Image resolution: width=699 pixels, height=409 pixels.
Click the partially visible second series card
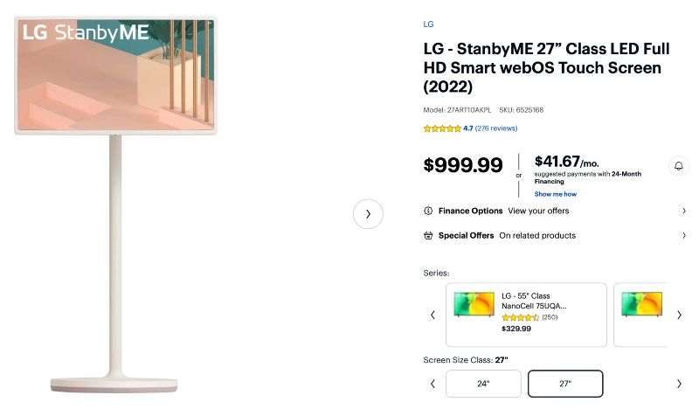coord(640,315)
